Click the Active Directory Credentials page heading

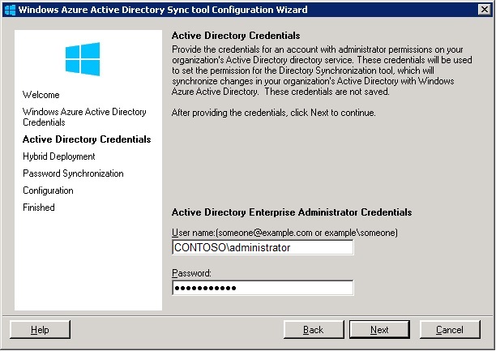coord(236,36)
